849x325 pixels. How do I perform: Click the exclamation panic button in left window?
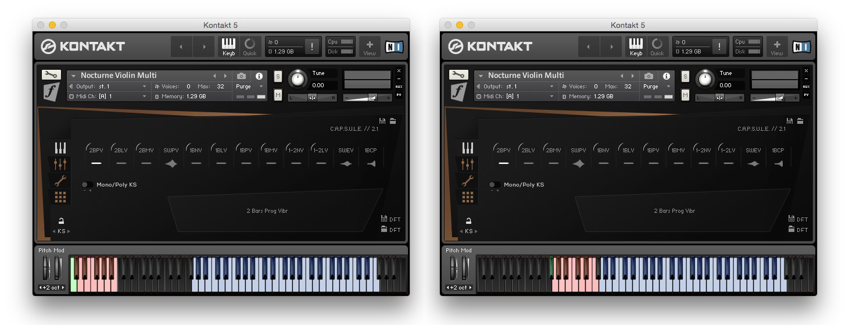(312, 47)
